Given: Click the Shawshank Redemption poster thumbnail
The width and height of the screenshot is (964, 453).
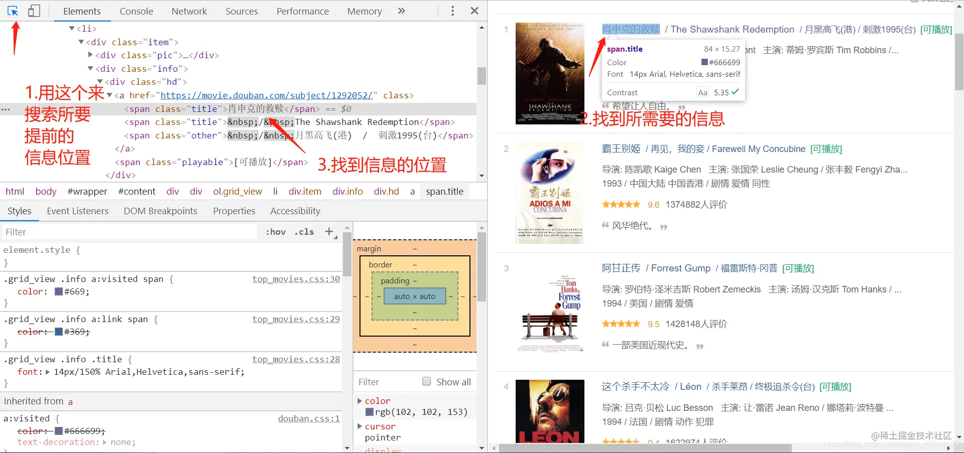Looking at the screenshot, I should tap(550, 73).
